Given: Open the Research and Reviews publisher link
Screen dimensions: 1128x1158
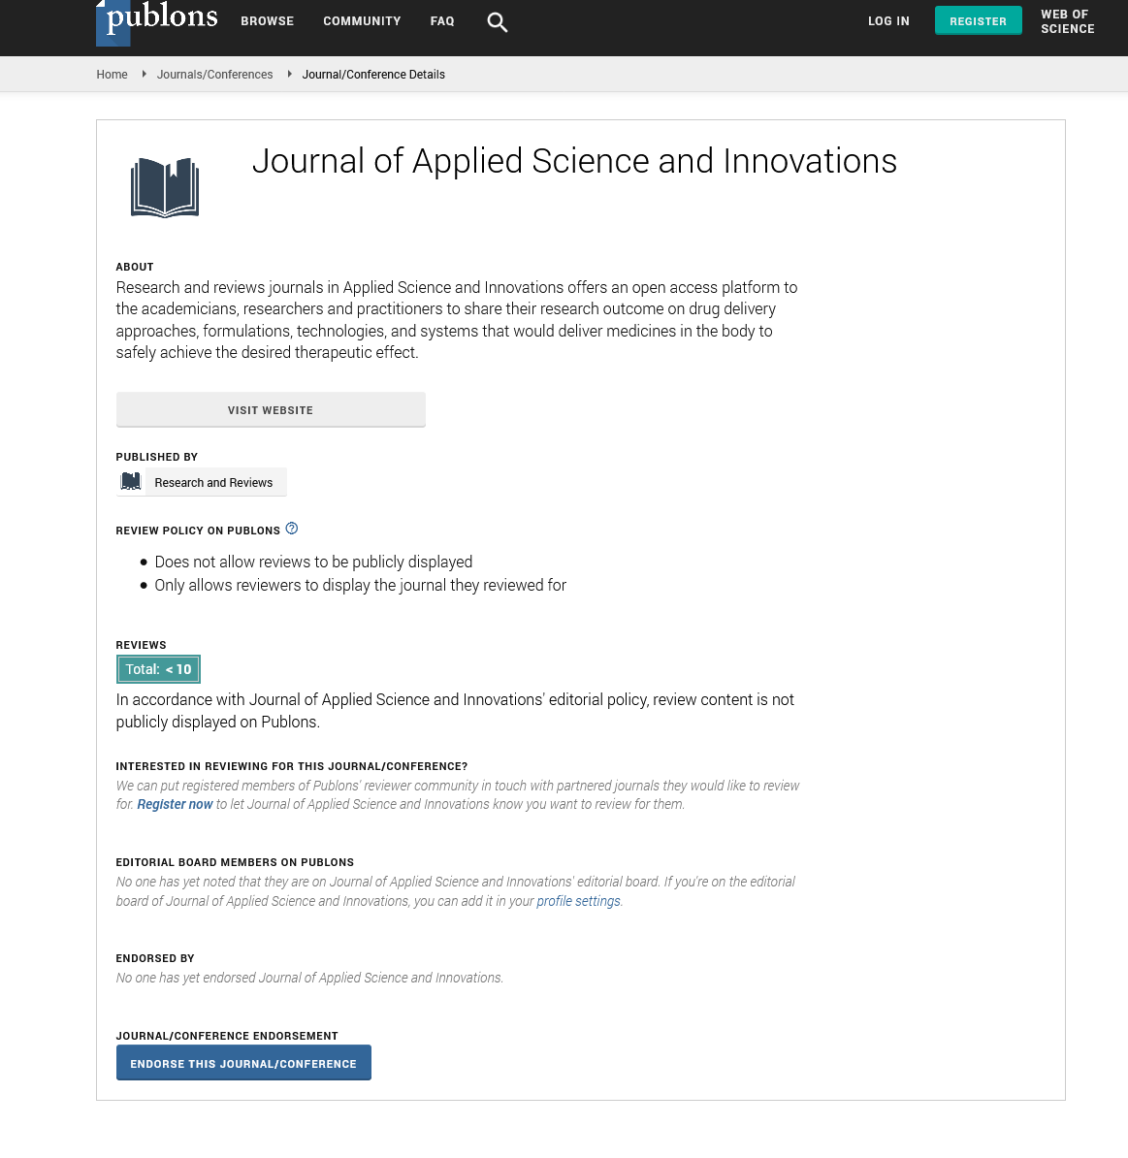Looking at the screenshot, I should coord(213,483).
